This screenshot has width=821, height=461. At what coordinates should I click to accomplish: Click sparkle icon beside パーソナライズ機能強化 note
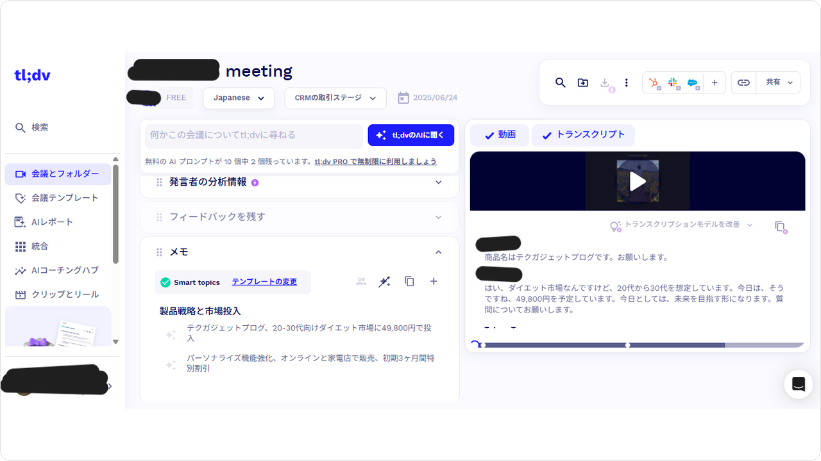click(171, 364)
